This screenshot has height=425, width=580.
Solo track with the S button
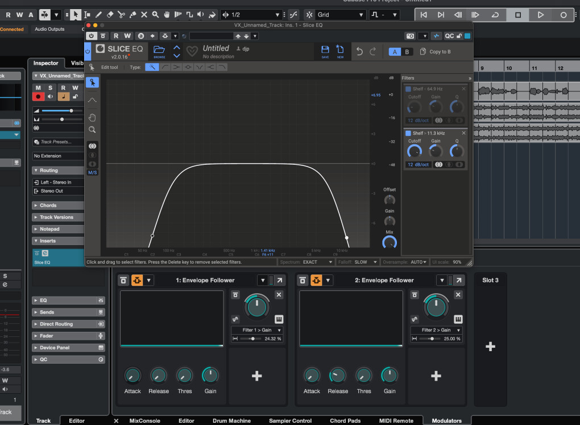pyautogui.click(x=50, y=88)
